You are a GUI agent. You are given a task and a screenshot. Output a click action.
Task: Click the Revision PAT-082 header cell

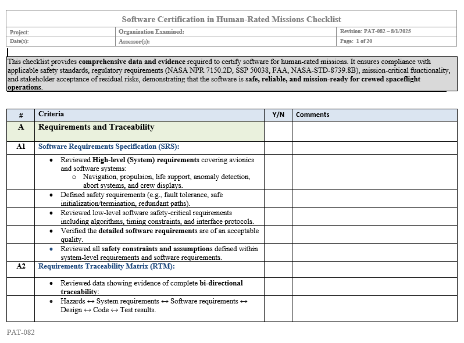pyautogui.click(x=397, y=31)
